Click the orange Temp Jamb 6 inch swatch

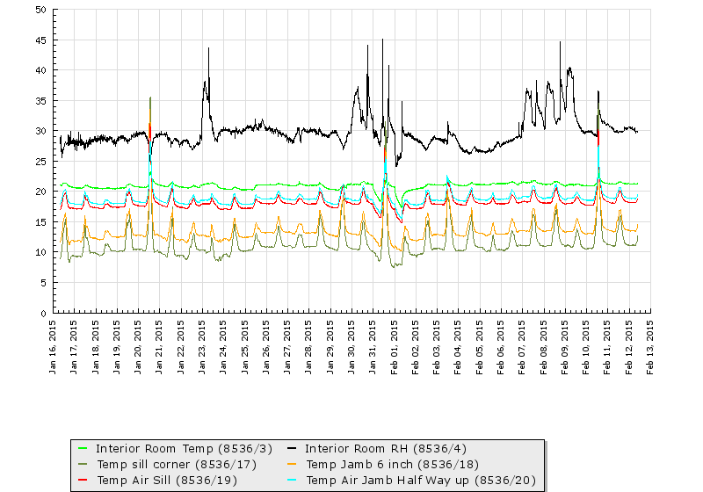tap(294, 464)
